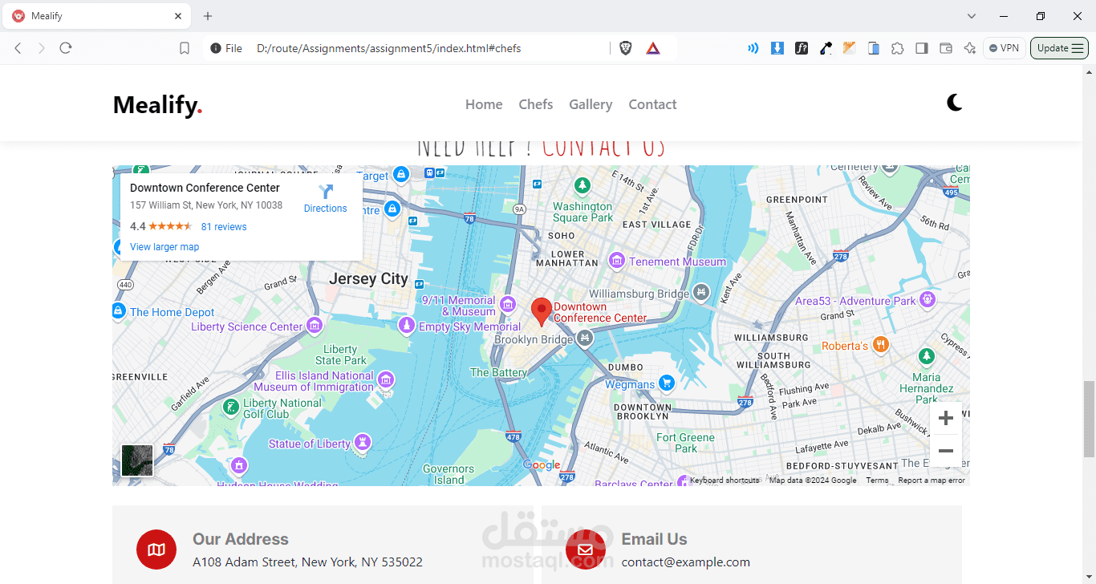Viewport: 1096px width, 584px height.
Task: Click the Liberty National Golf Club marker
Action: [231, 408]
